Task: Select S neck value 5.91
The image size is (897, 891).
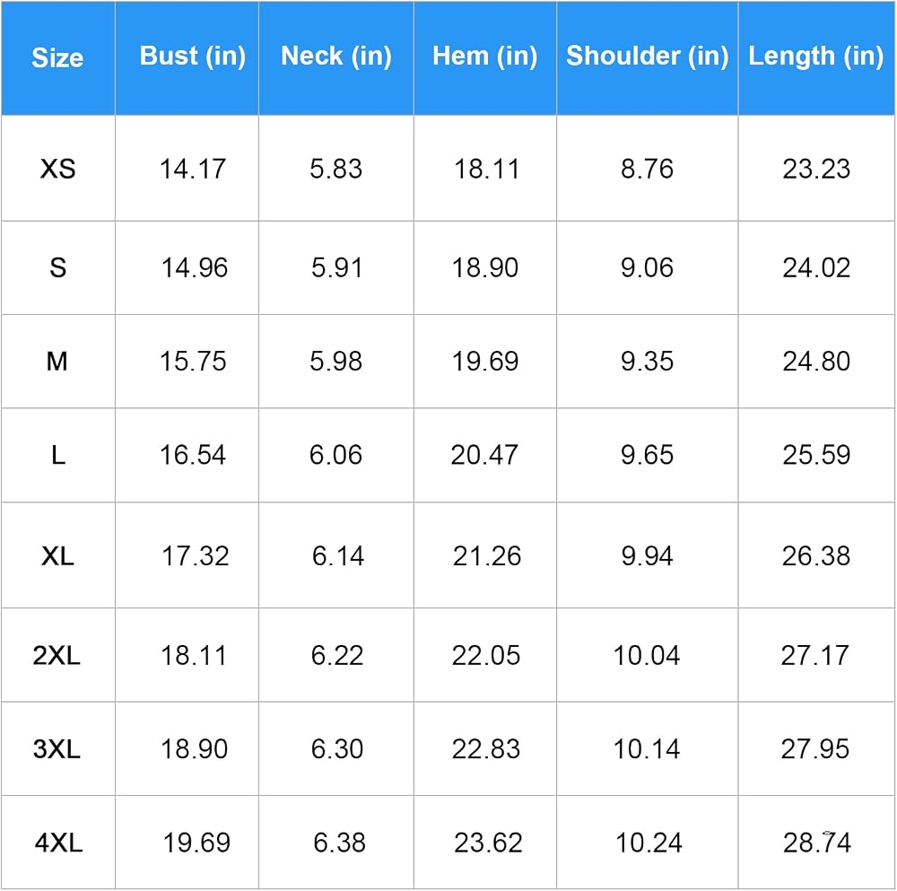Action: click(337, 267)
